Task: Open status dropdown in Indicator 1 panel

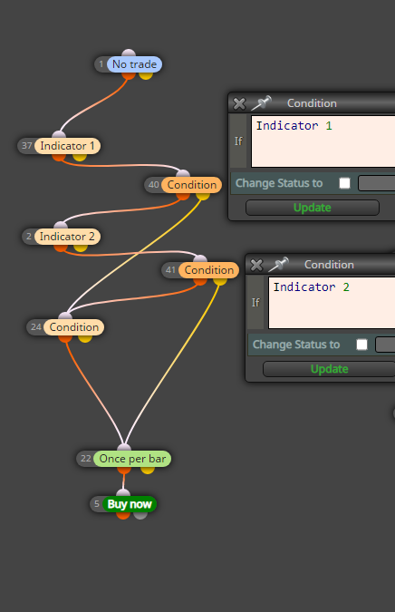Action: tap(376, 183)
